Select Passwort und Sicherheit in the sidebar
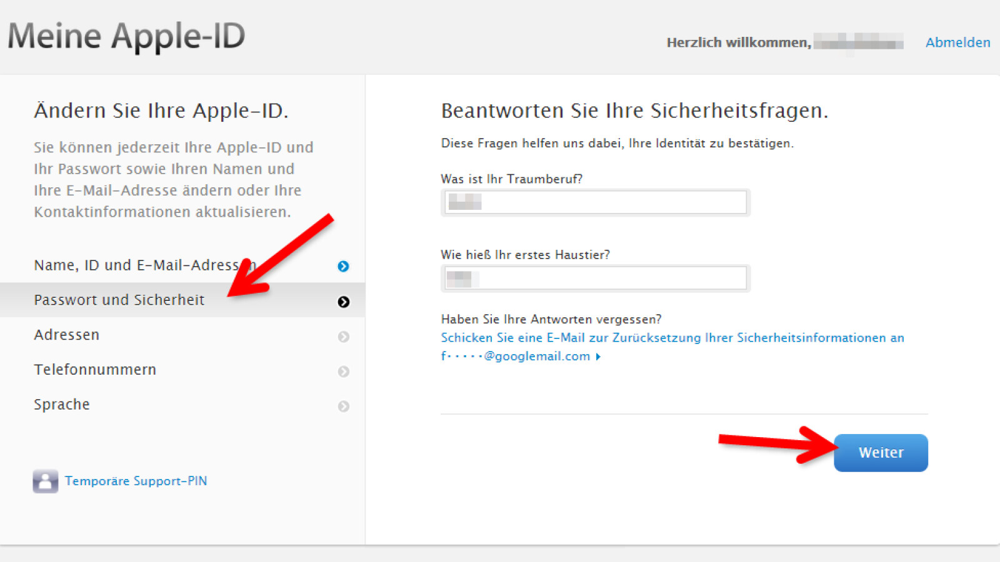 pos(119,300)
